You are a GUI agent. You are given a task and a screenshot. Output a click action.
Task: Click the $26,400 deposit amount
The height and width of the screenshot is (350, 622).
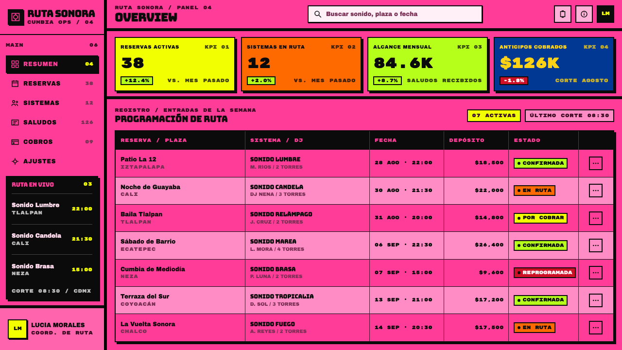tap(489, 245)
